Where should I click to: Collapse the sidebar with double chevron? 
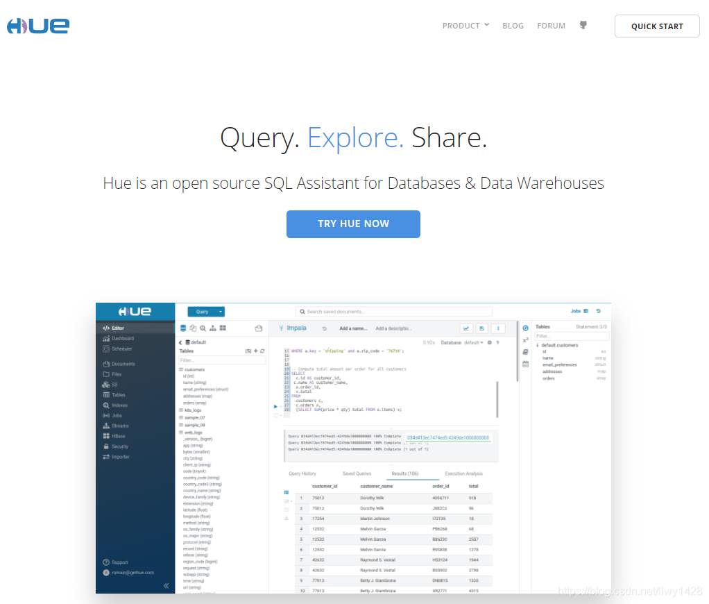166,586
